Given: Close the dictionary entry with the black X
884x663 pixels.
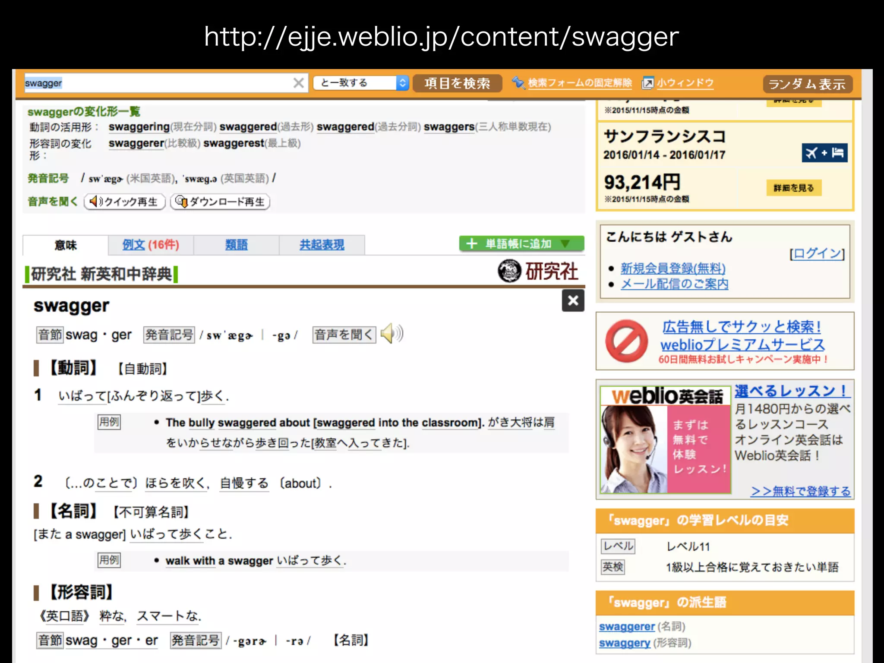Looking at the screenshot, I should point(573,300).
